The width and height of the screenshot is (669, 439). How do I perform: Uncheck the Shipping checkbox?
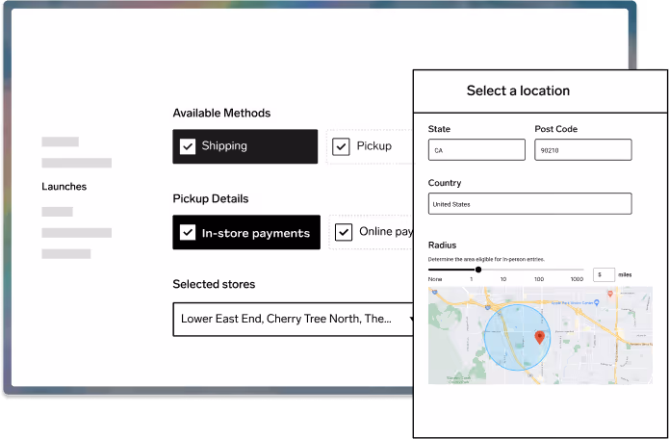(x=188, y=146)
